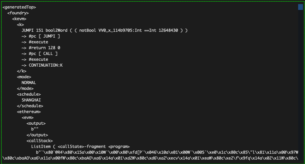
Task: Click the <callStack> tag
Action: [x=39, y=141]
